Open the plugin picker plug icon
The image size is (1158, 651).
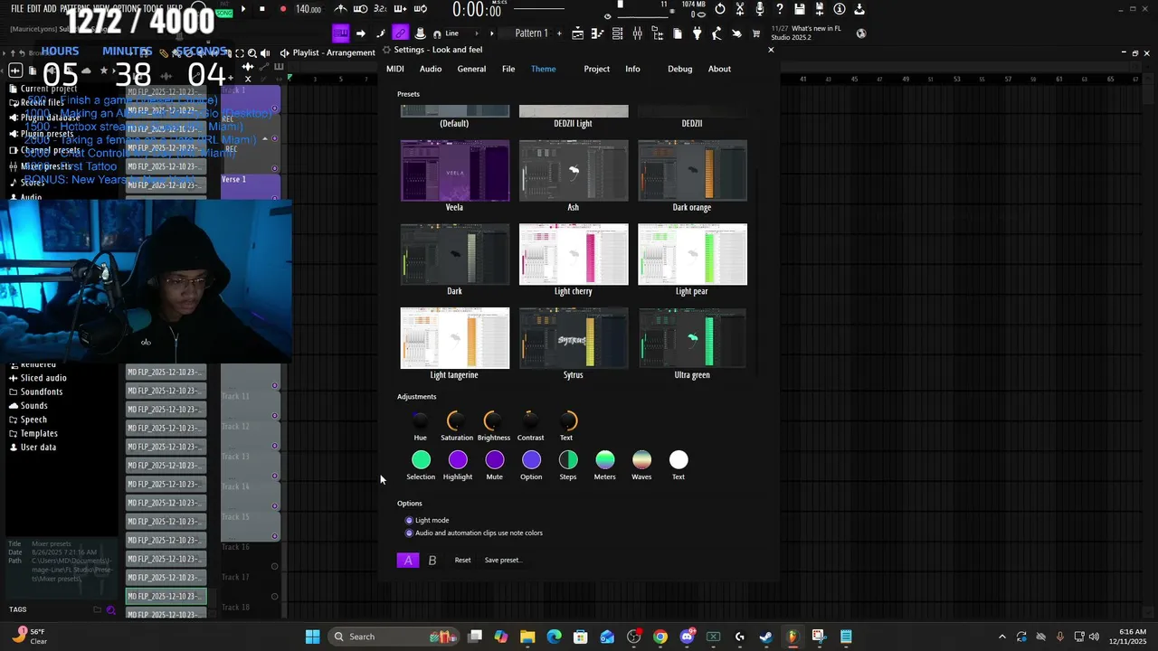click(x=697, y=33)
